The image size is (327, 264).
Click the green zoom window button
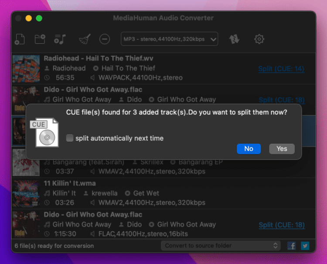(39, 18)
